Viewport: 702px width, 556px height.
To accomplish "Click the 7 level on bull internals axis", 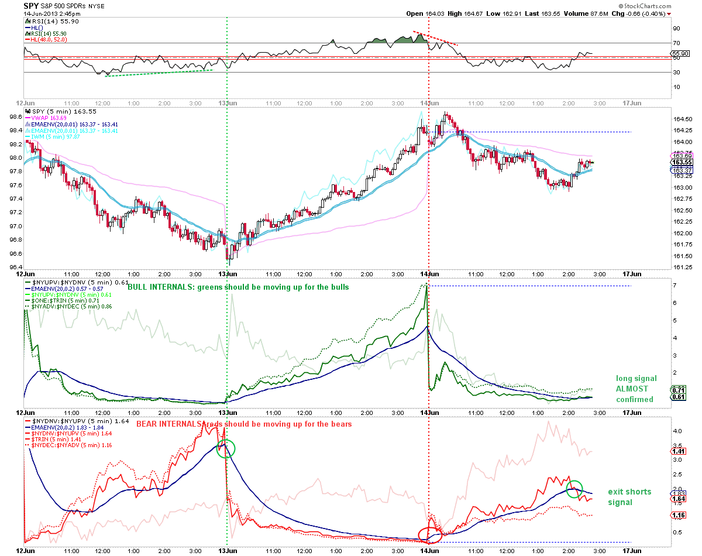I will tap(675, 286).
